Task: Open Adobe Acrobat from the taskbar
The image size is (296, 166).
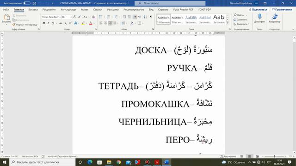Action: 157,162
